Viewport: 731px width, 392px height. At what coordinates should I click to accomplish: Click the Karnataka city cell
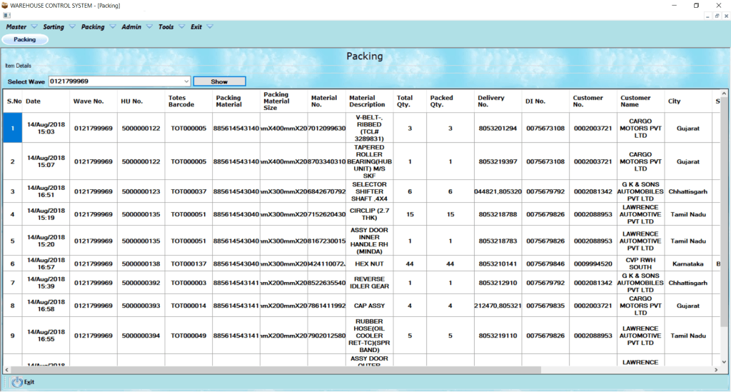pos(688,263)
